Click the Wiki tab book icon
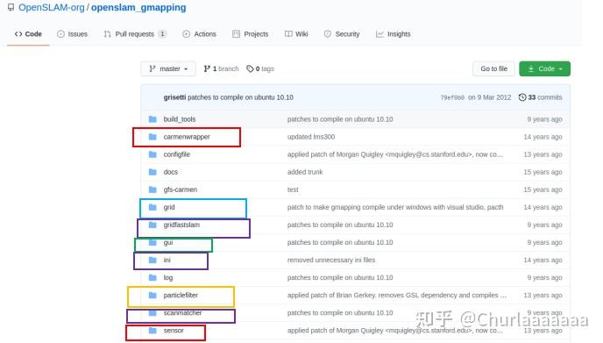The height and width of the screenshot is (343, 603). pyautogui.click(x=288, y=34)
